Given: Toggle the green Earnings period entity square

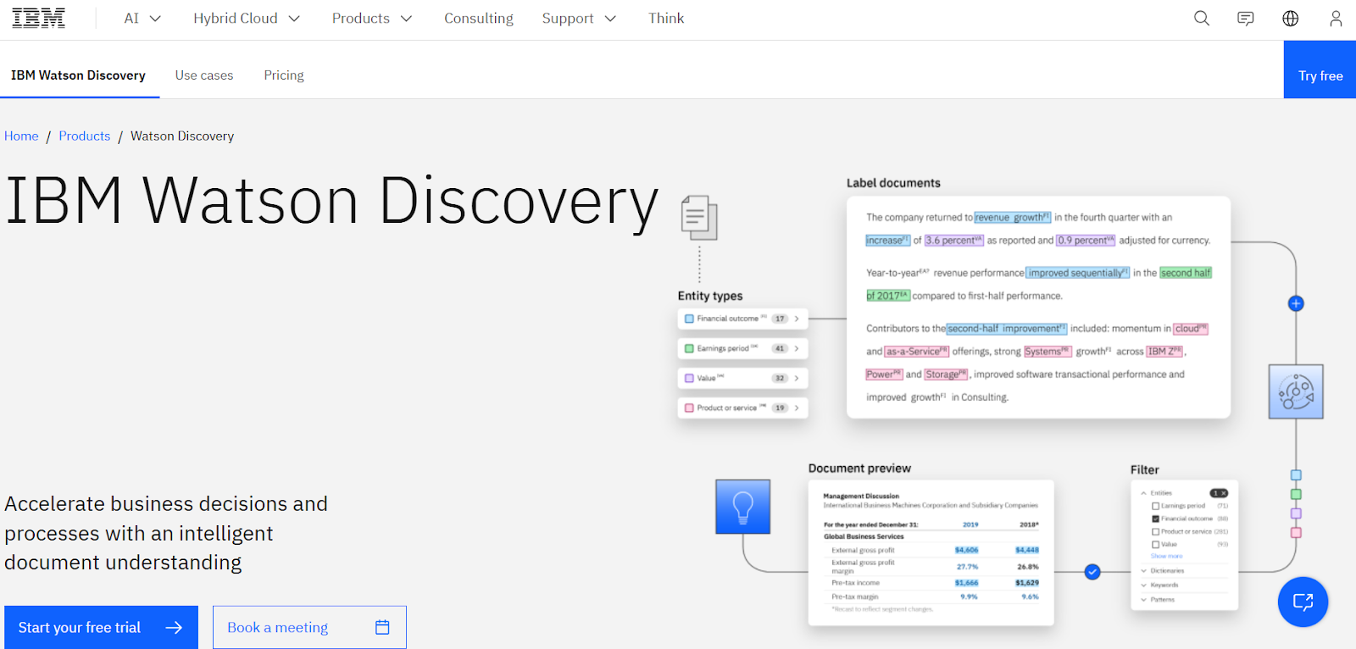Looking at the screenshot, I should pyautogui.click(x=689, y=348).
